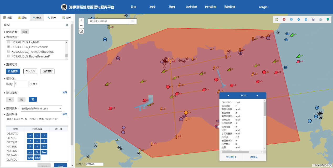Open the 运维管理 menu in header
Viewport: 333px width, 168px height.
191,7
